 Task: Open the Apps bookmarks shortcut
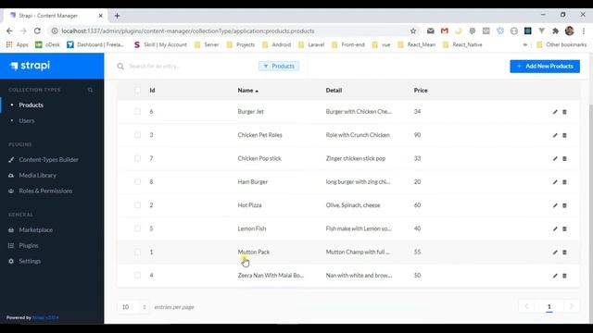18,44
